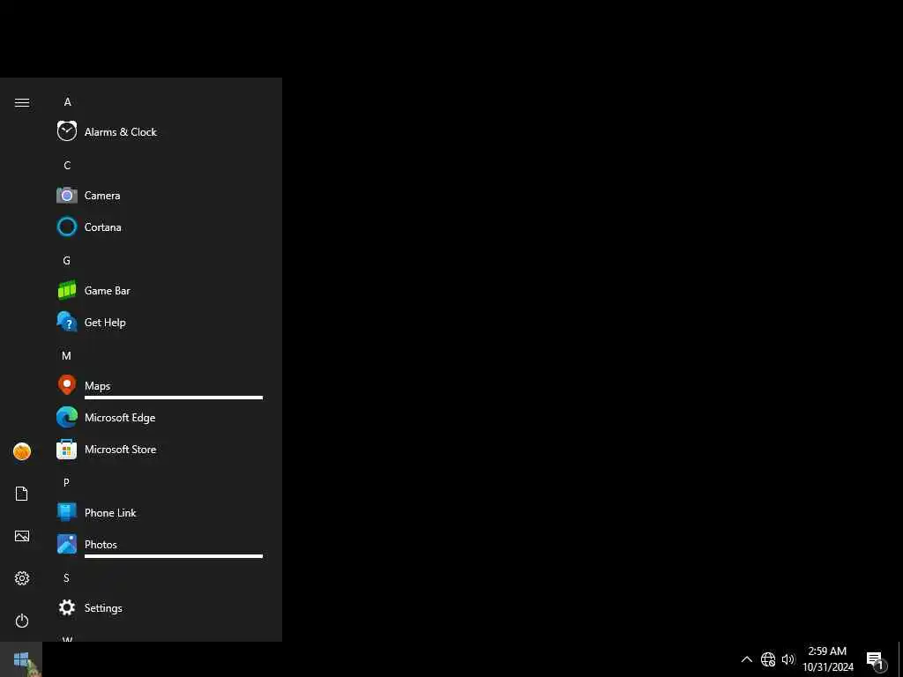Screen dimensions: 903x677
Task: Open the Microsoft Store icon
Action: tap(67, 449)
